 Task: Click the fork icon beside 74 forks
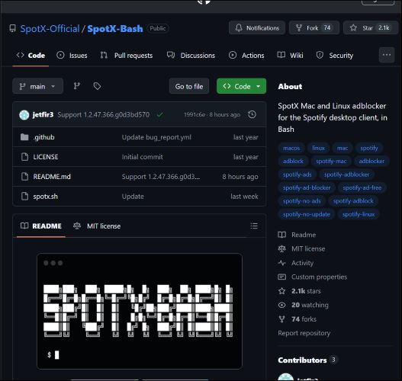pyautogui.click(x=281, y=319)
